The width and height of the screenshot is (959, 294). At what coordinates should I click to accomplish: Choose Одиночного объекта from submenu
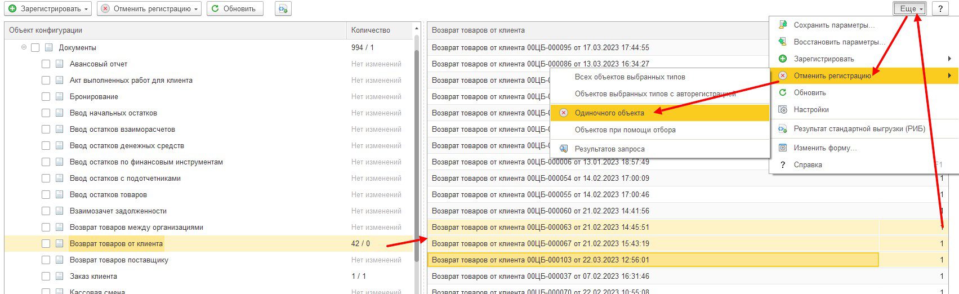pyautogui.click(x=609, y=113)
